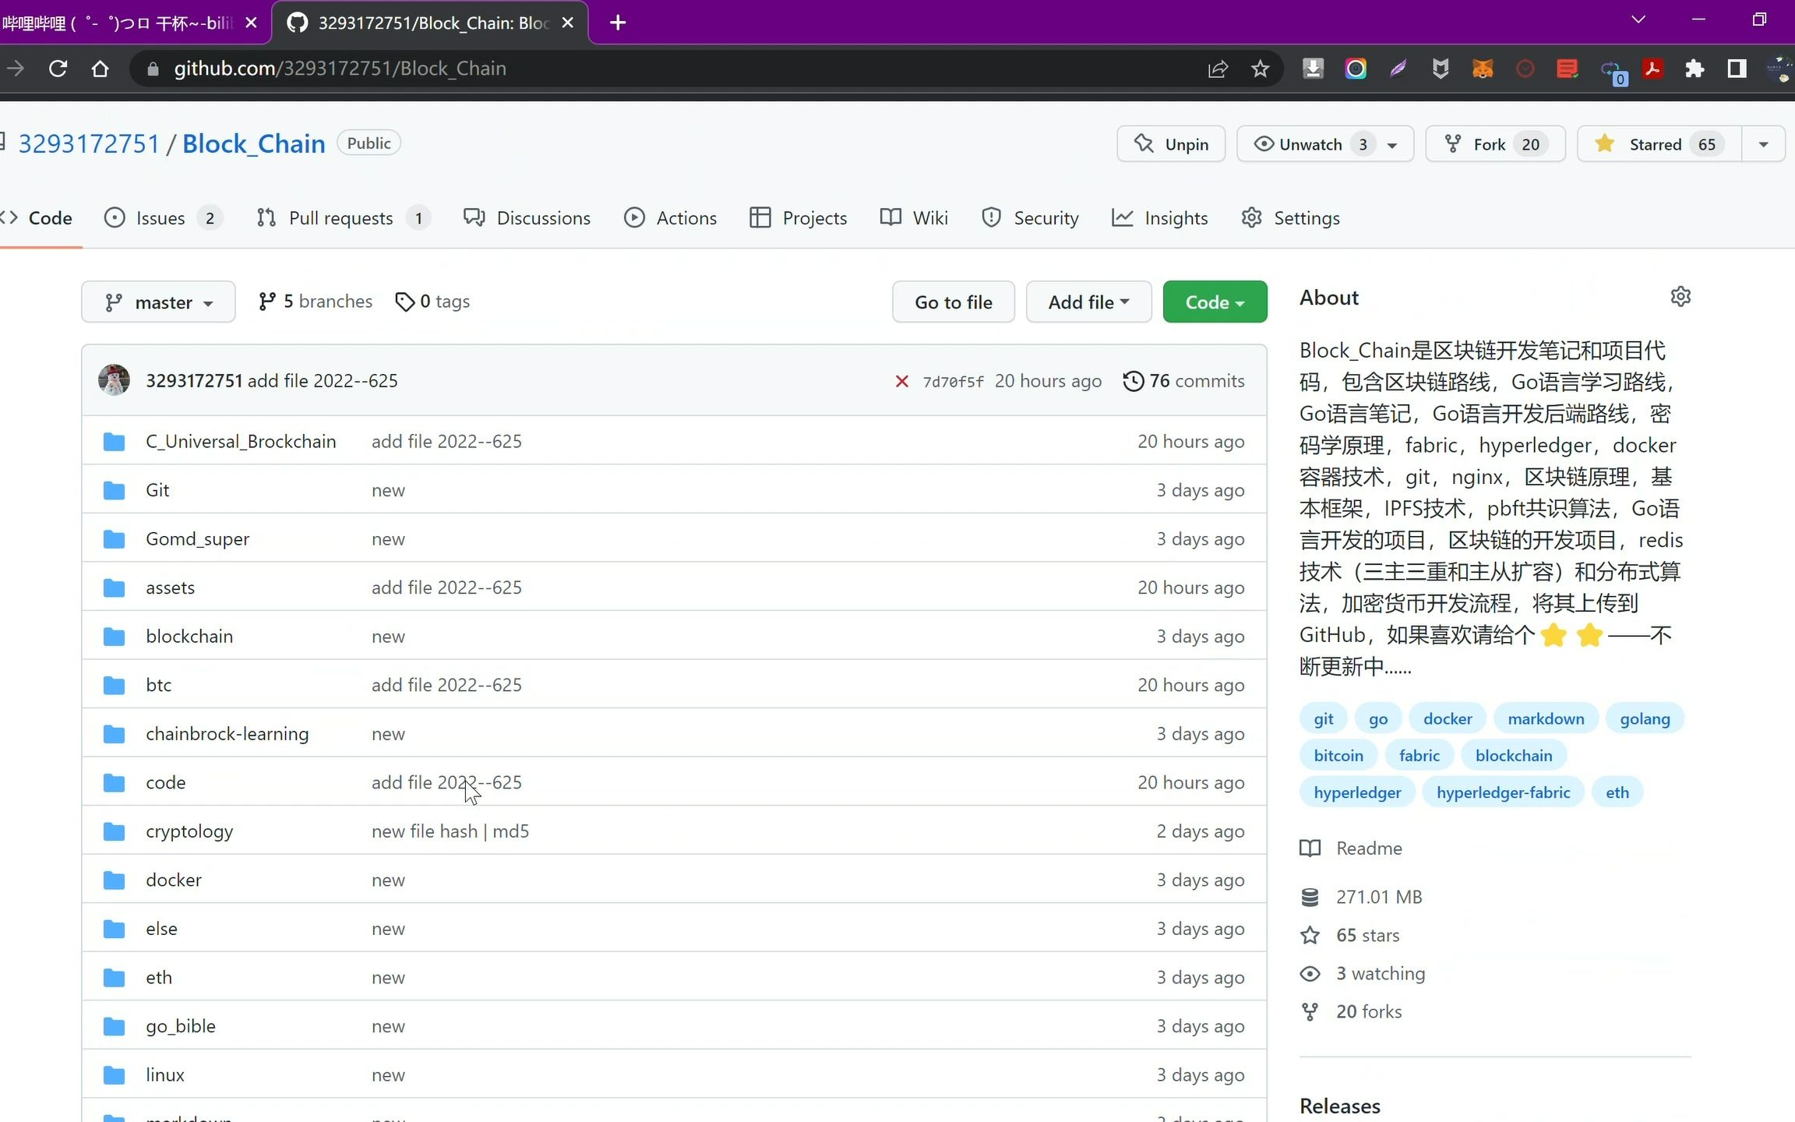The width and height of the screenshot is (1795, 1122).
Task: Open the master branch selector dropdown
Action: (x=158, y=302)
